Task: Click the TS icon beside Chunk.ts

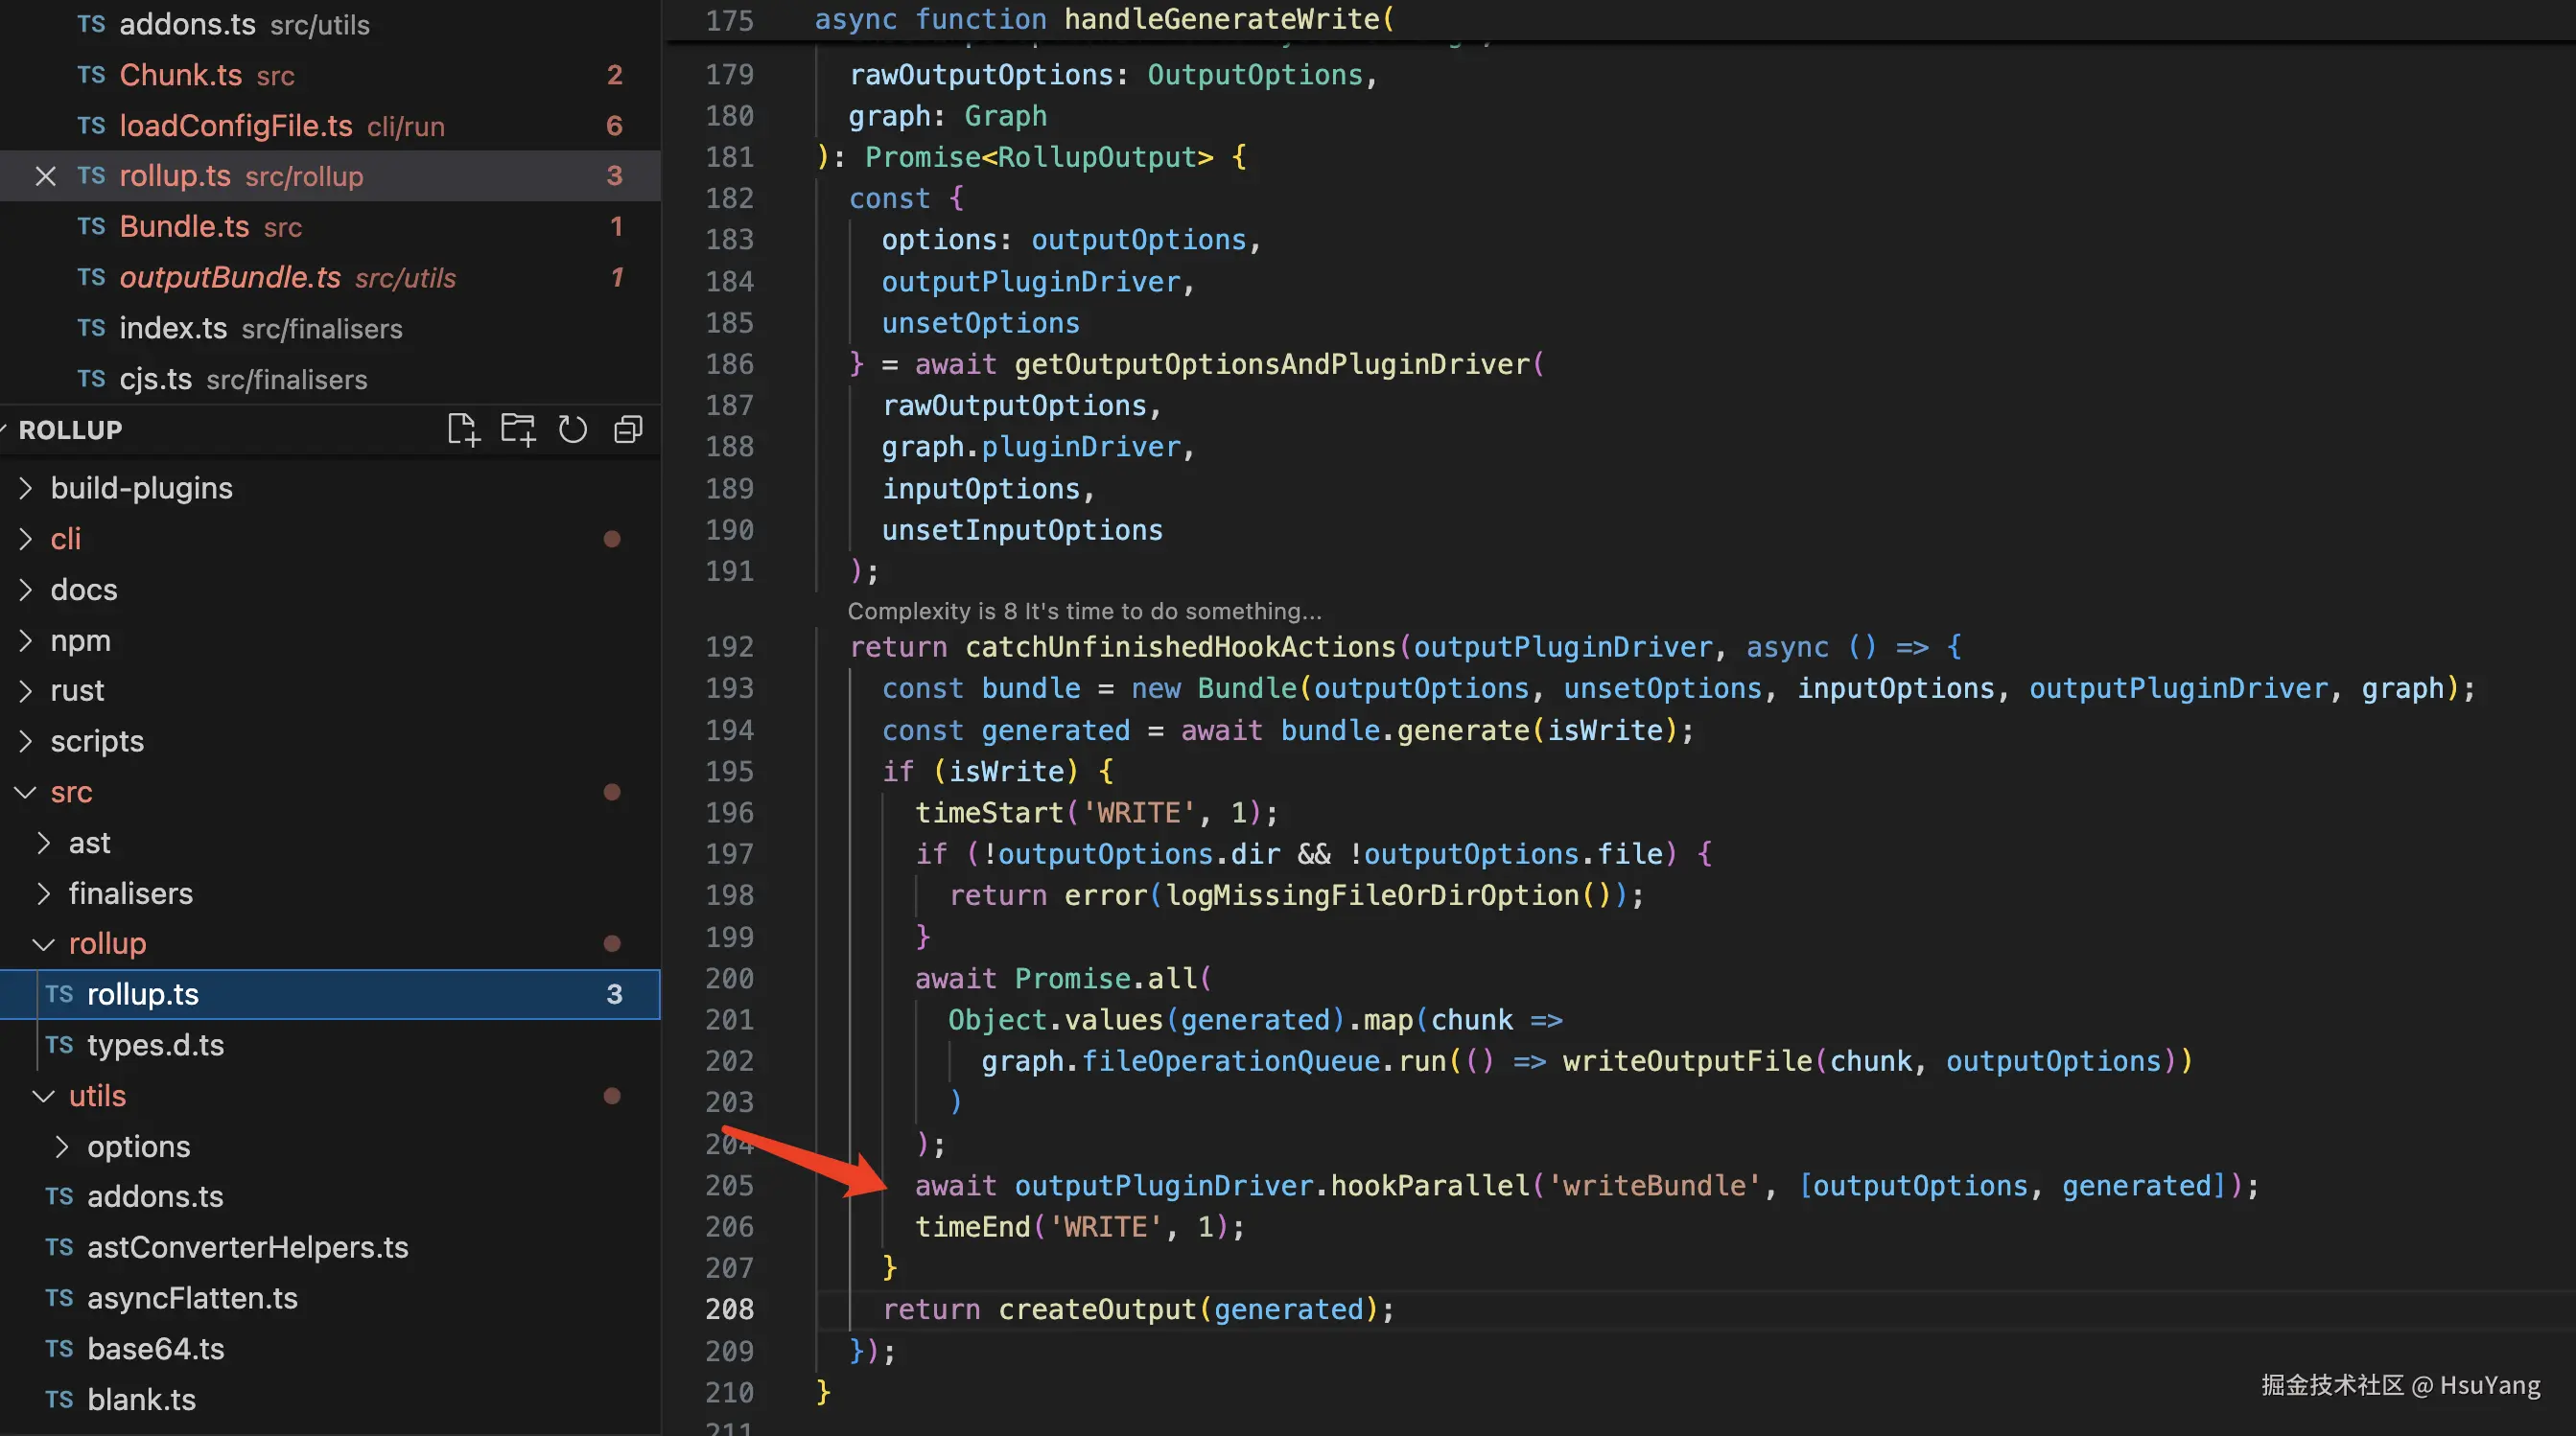Action: [x=91, y=75]
